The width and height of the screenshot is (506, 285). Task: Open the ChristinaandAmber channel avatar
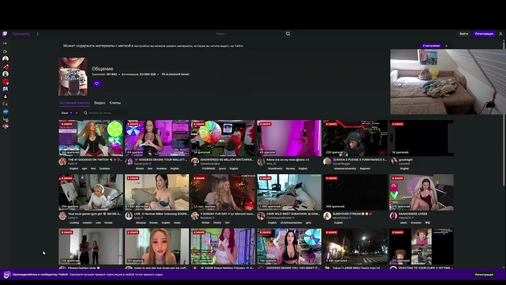(261, 216)
